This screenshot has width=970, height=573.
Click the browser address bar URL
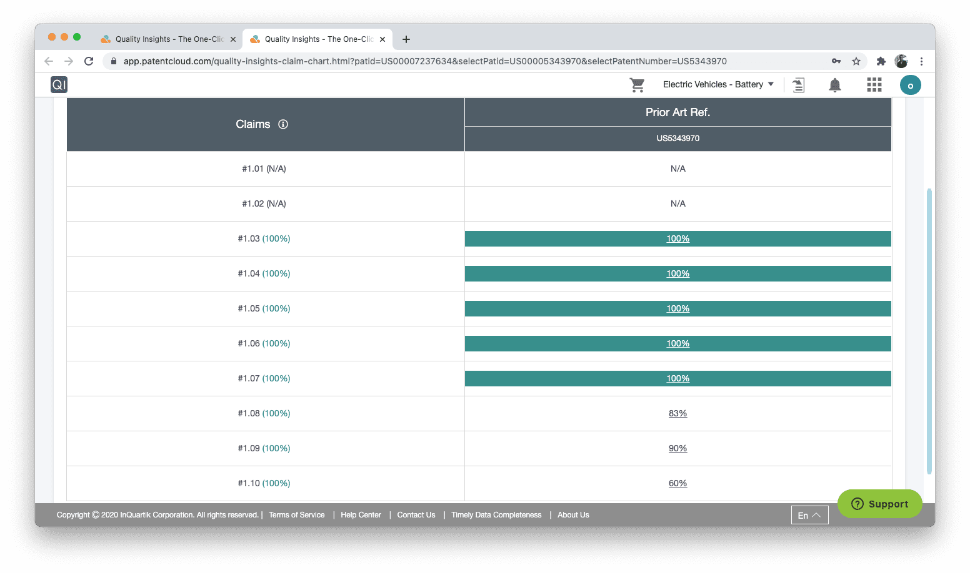coord(425,61)
